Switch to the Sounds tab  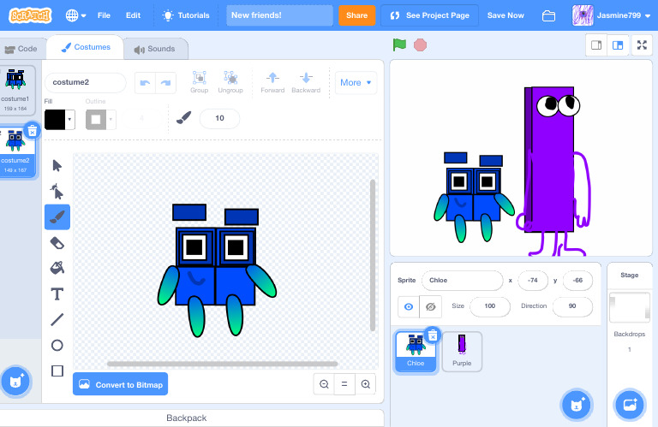[155, 49]
